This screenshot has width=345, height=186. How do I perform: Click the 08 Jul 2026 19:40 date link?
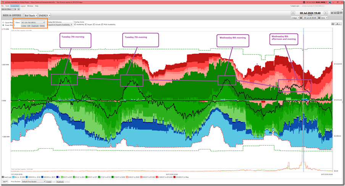310,13
